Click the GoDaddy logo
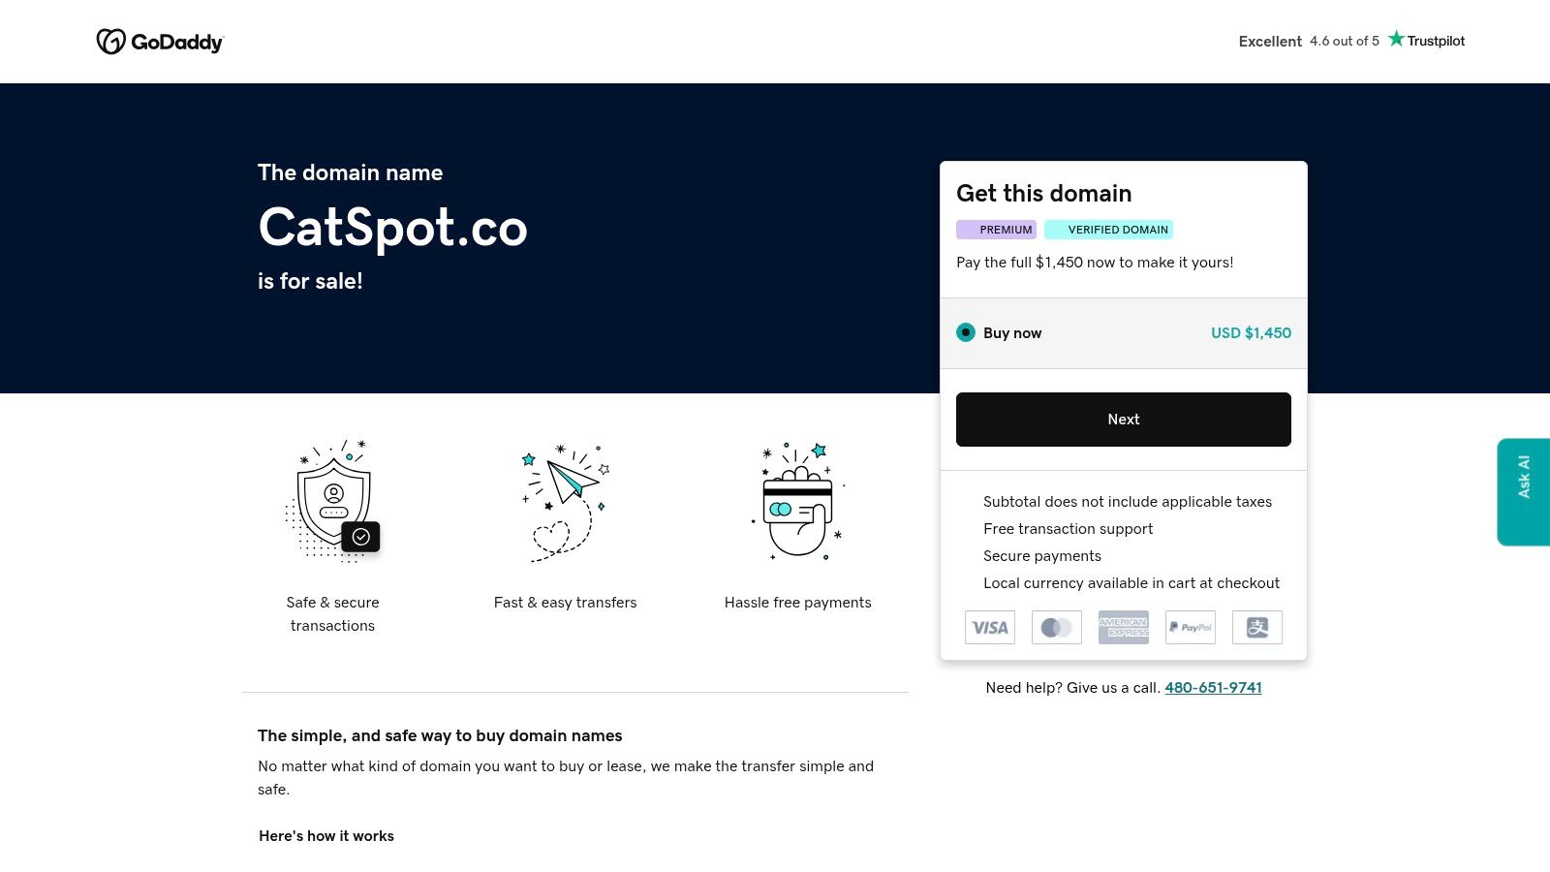1550x872 pixels. pos(160,42)
